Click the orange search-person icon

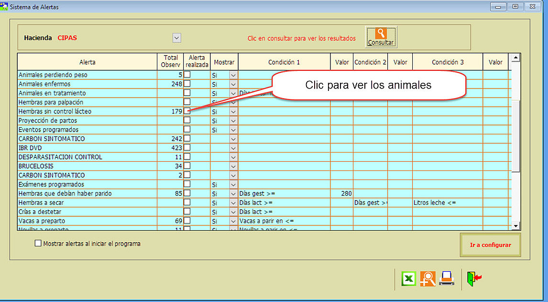[x=427, y=279]
